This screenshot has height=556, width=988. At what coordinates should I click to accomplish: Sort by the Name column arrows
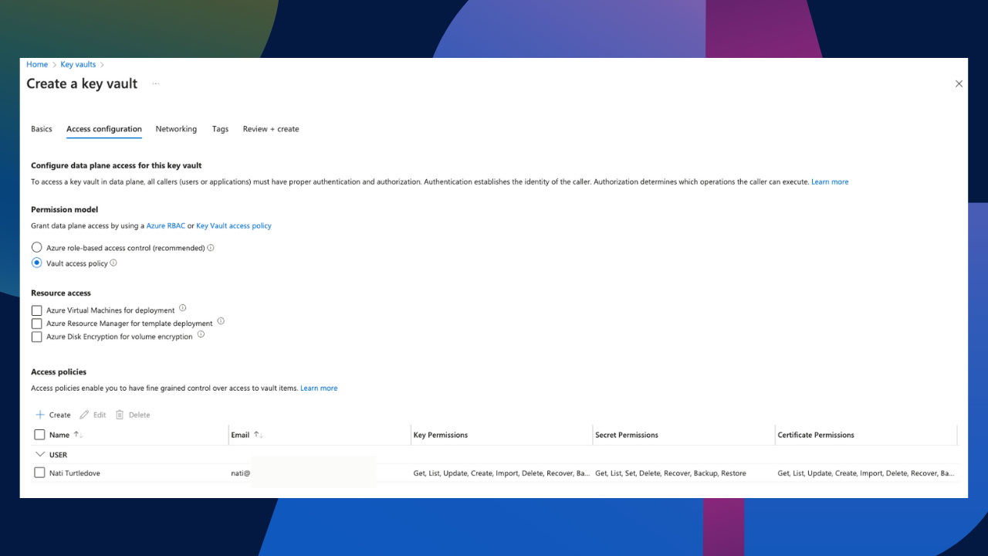78,435
